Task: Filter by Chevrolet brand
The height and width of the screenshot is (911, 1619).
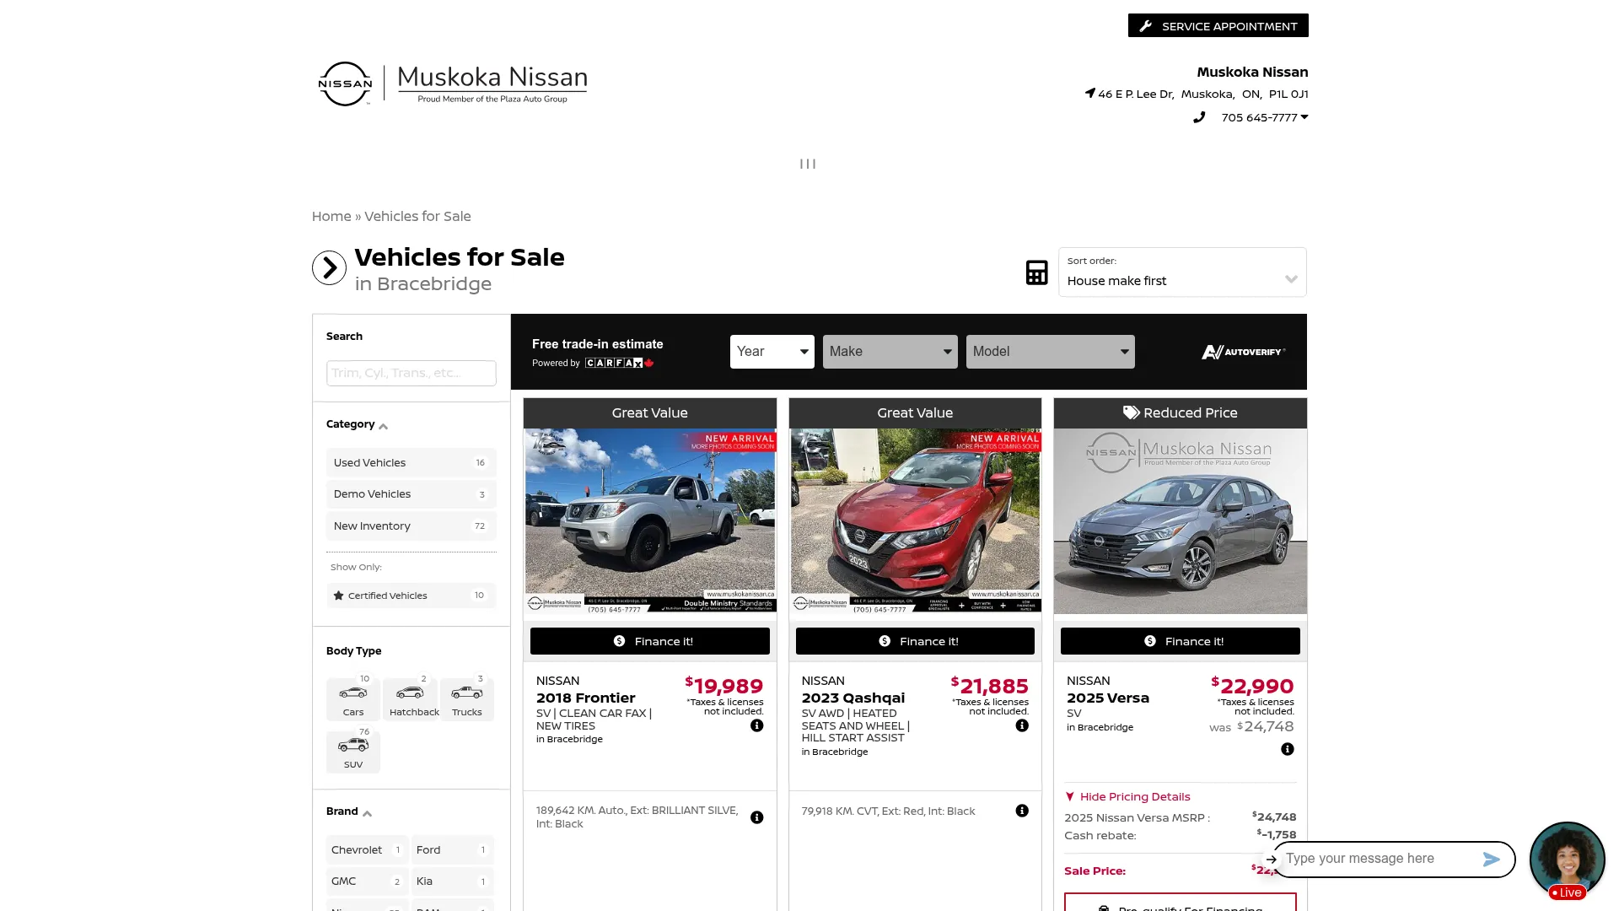Action: (x=367, y=850)
